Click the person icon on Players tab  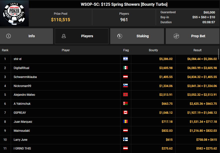64,36
